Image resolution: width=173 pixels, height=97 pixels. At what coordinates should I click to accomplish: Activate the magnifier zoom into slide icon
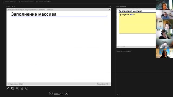pyautogui.click(x=17, y=88)
